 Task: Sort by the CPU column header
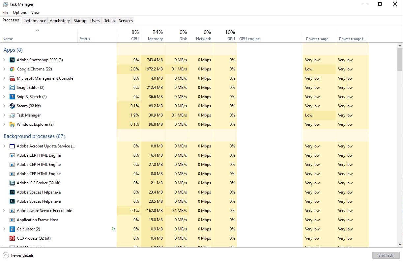(129, 36)
